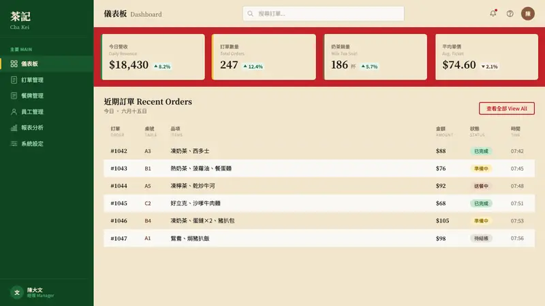The image size is (545, 306).
Task: Click items 凍檸茶、乾炒牛河
Action: tap(193, 186)
